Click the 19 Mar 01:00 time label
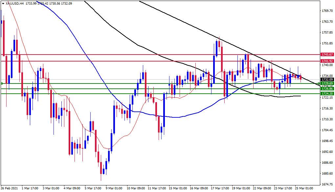Viewport: 335px width, 192px height. (x=241, y=188)
